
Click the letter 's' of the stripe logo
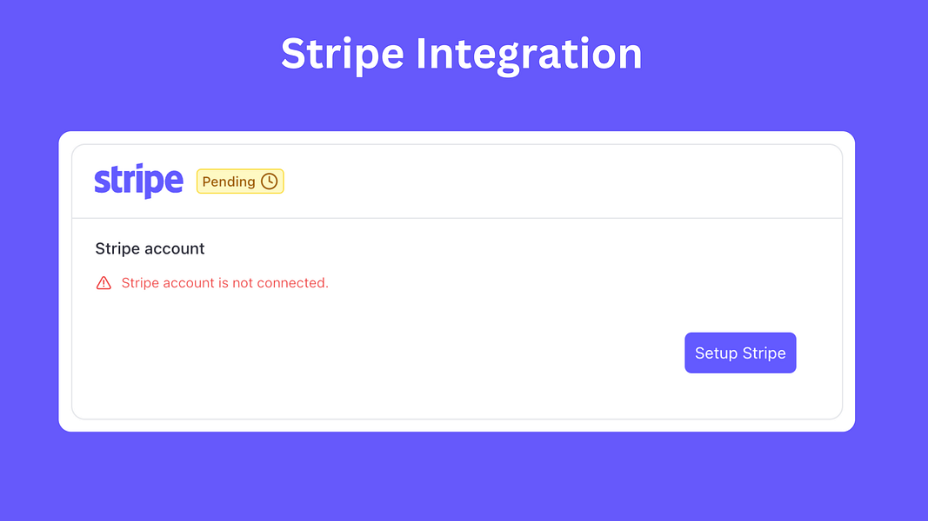[x=102, y=182]
